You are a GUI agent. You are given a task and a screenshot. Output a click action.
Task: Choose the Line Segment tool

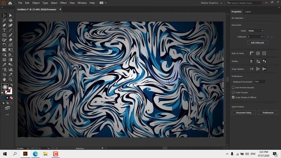[11, 30]
